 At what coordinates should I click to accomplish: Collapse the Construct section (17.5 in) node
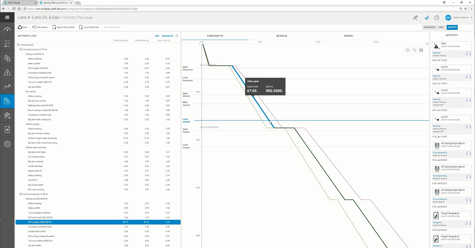point(21,49)
